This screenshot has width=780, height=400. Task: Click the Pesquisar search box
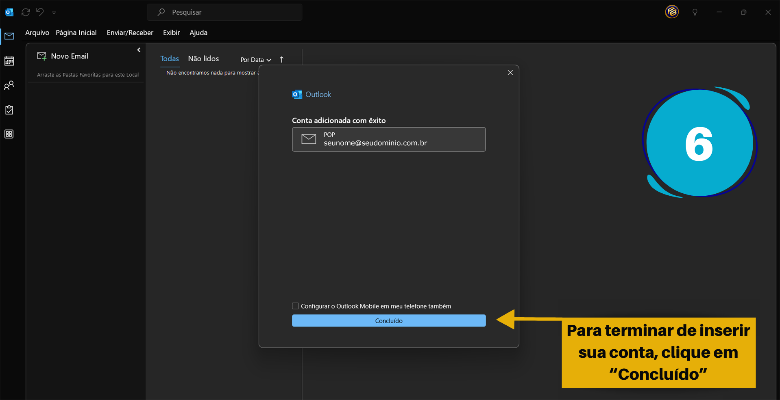pos(224,12)
